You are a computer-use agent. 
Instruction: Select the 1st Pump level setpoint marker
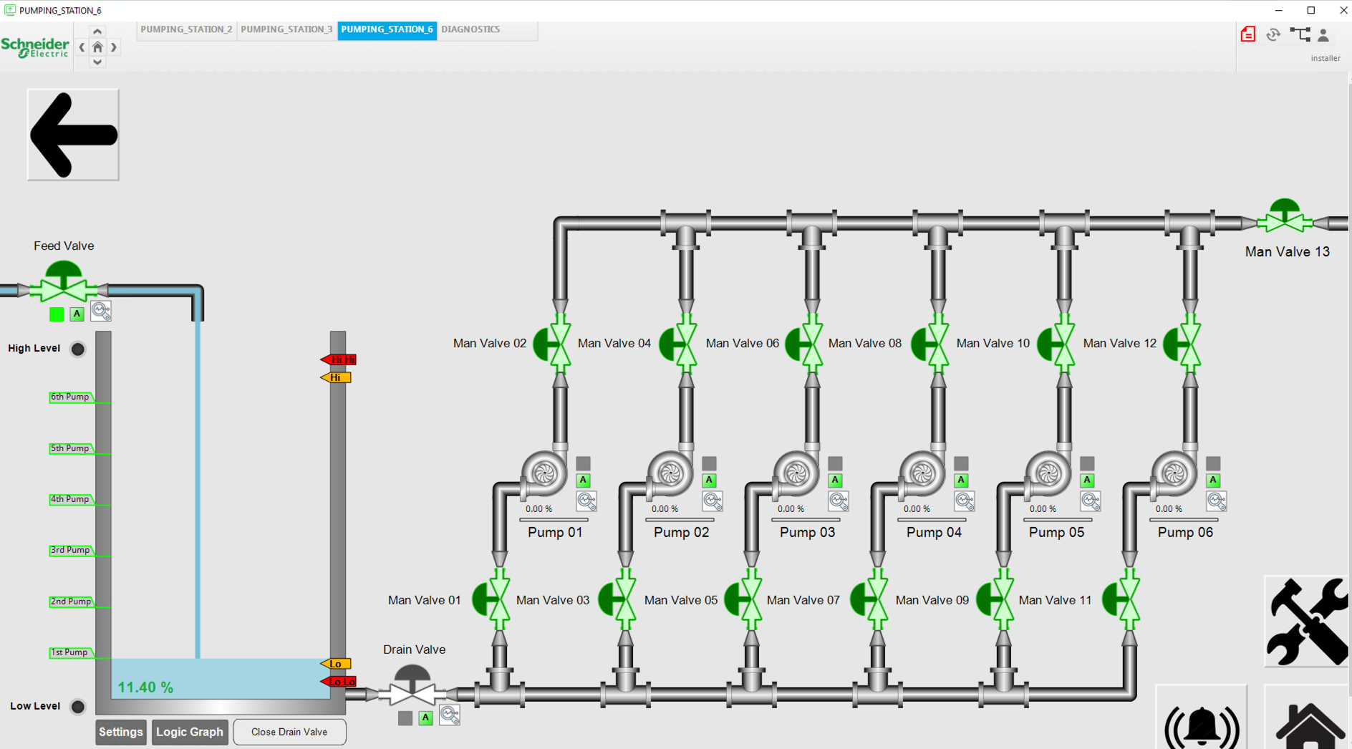[72, 652]
